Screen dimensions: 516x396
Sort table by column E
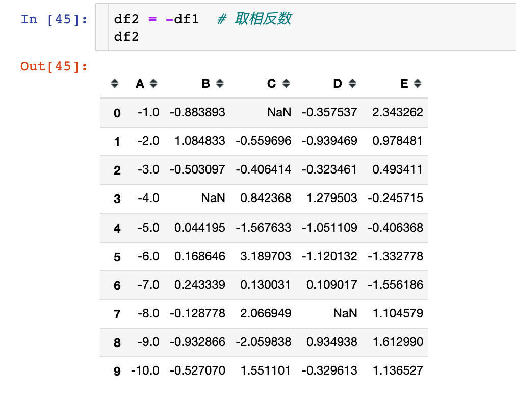(418, 83)
